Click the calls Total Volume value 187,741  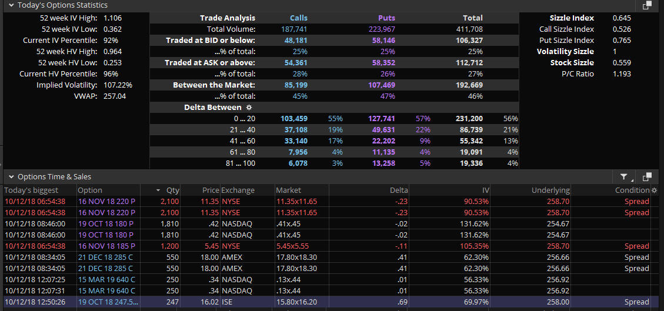[294, 29]
